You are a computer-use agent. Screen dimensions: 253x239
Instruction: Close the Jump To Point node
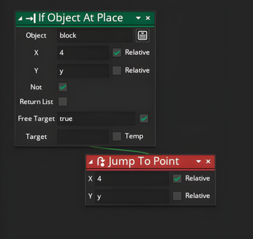[208, 161]
